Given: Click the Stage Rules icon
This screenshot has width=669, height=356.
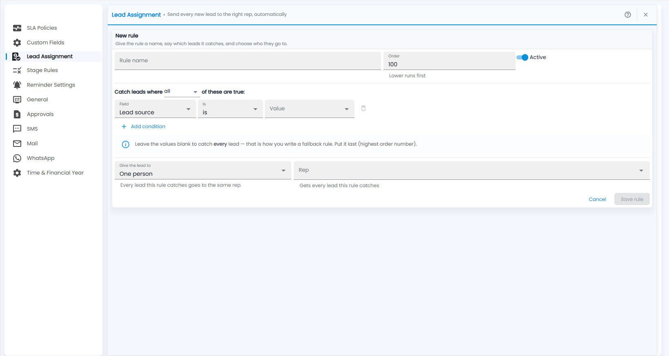Looking at the screenshot, I should click(17, 70).
